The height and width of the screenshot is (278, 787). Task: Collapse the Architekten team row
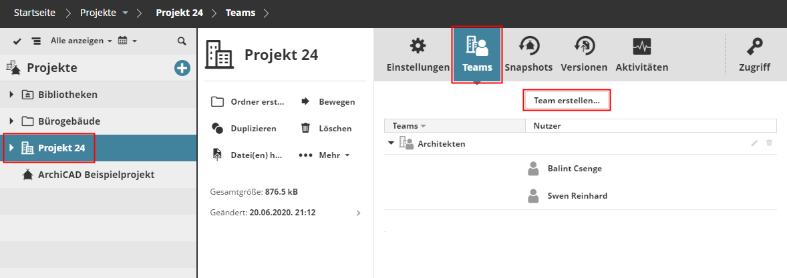tap(391, 143)
